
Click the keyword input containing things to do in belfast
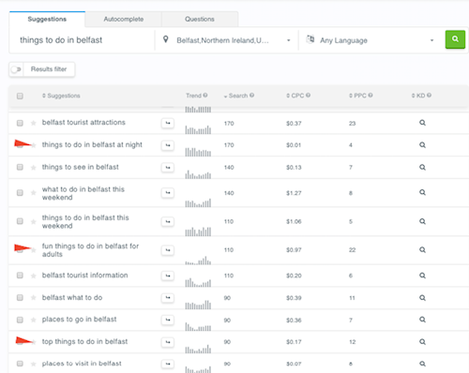point(82,40)
